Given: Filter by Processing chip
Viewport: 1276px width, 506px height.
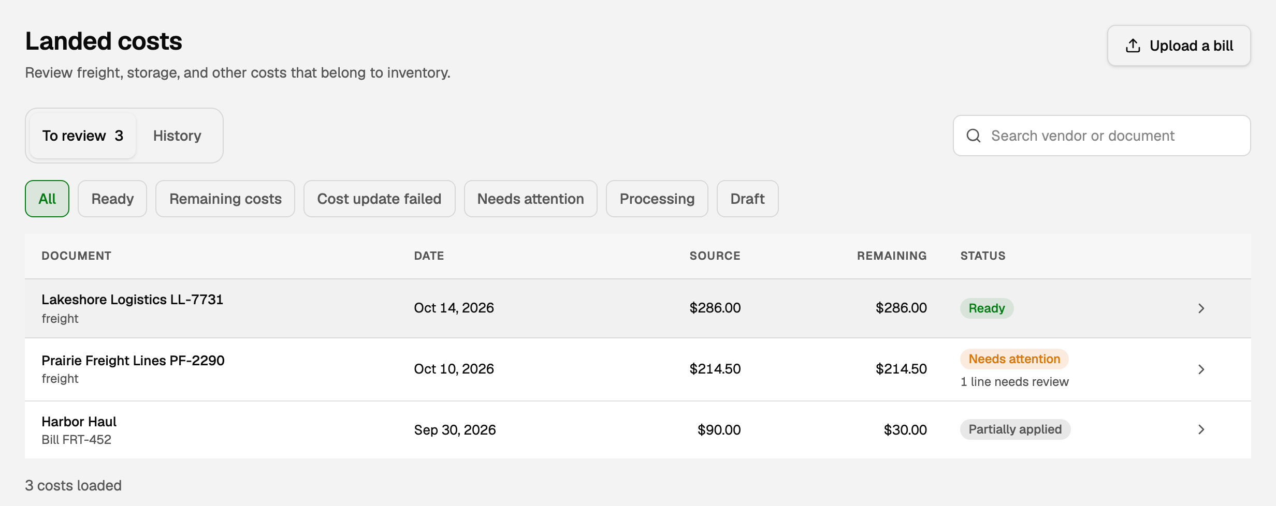Looking at the screenshot, I should [x=657, y=199].
